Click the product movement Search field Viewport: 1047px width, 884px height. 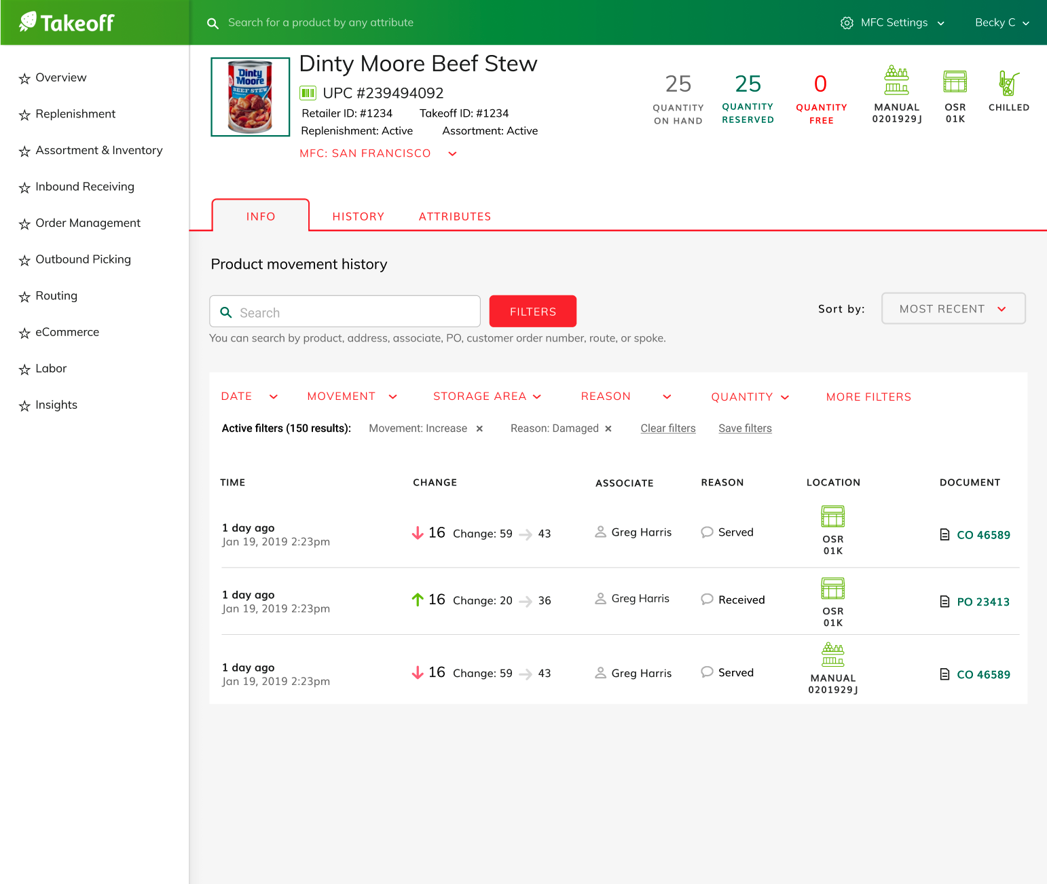pyautogui.click(x=345, y=312)
